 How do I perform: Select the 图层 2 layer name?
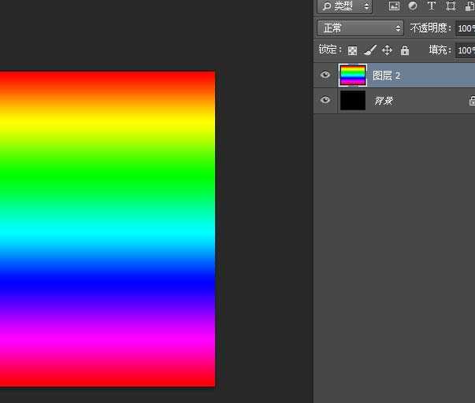(387, 76)
